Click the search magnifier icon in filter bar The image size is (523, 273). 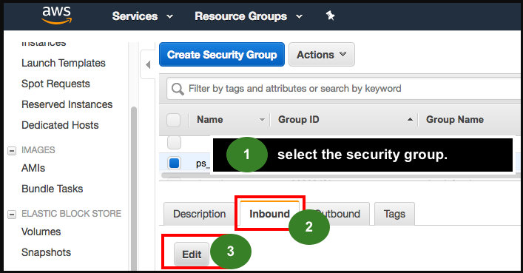(178, 89)
